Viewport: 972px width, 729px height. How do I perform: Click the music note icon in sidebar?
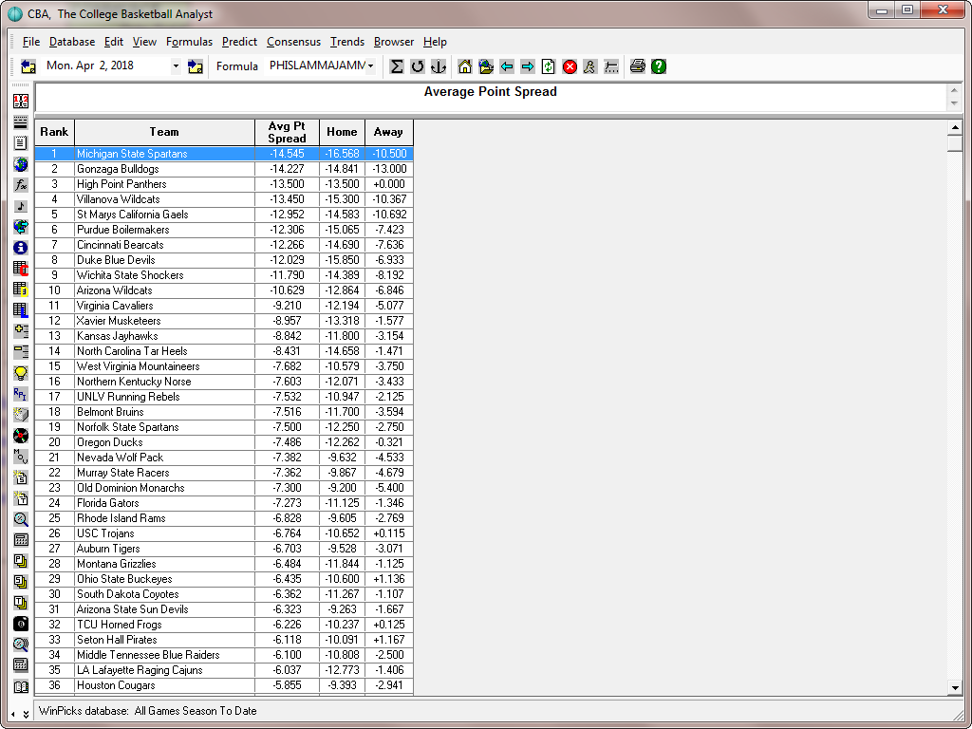click(x=21, y=206)
